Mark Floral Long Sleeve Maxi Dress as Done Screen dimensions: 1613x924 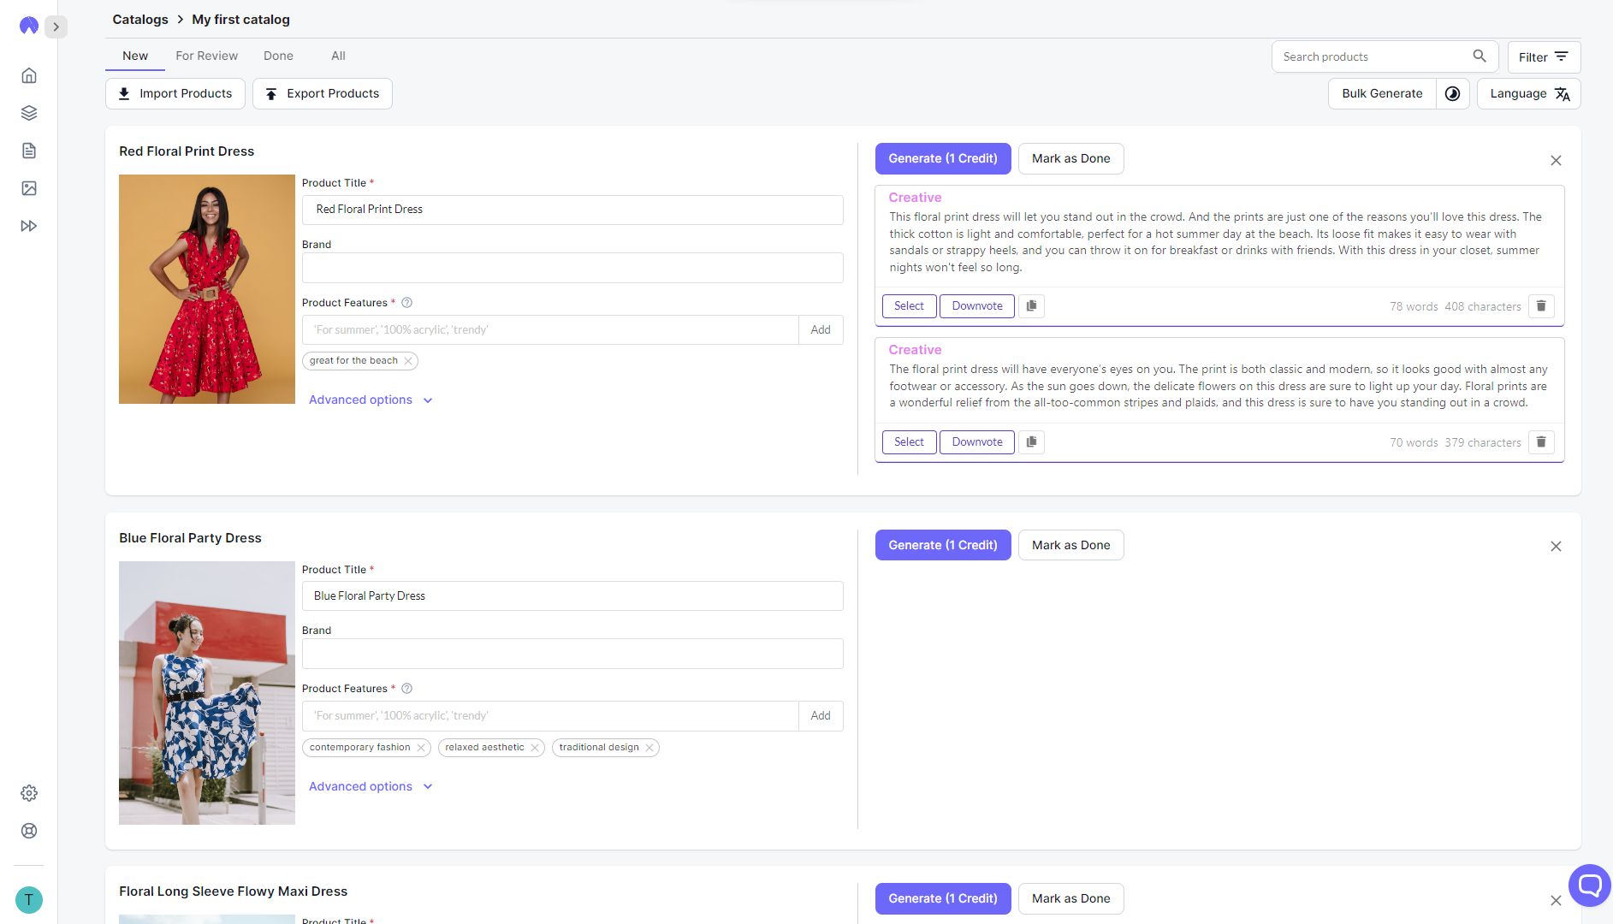pyautogui.click(x=1070, y=898)
